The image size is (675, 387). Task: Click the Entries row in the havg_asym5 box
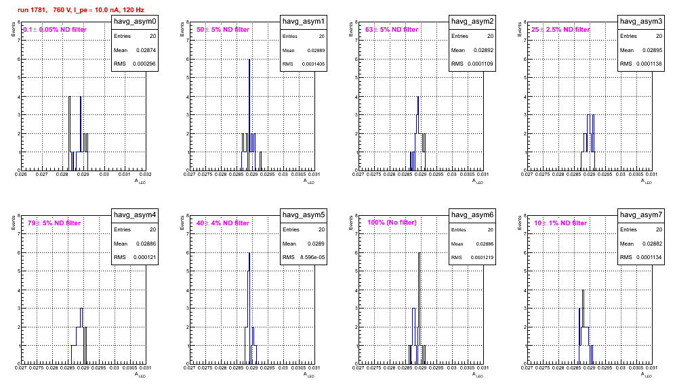(x=304, y=229)
